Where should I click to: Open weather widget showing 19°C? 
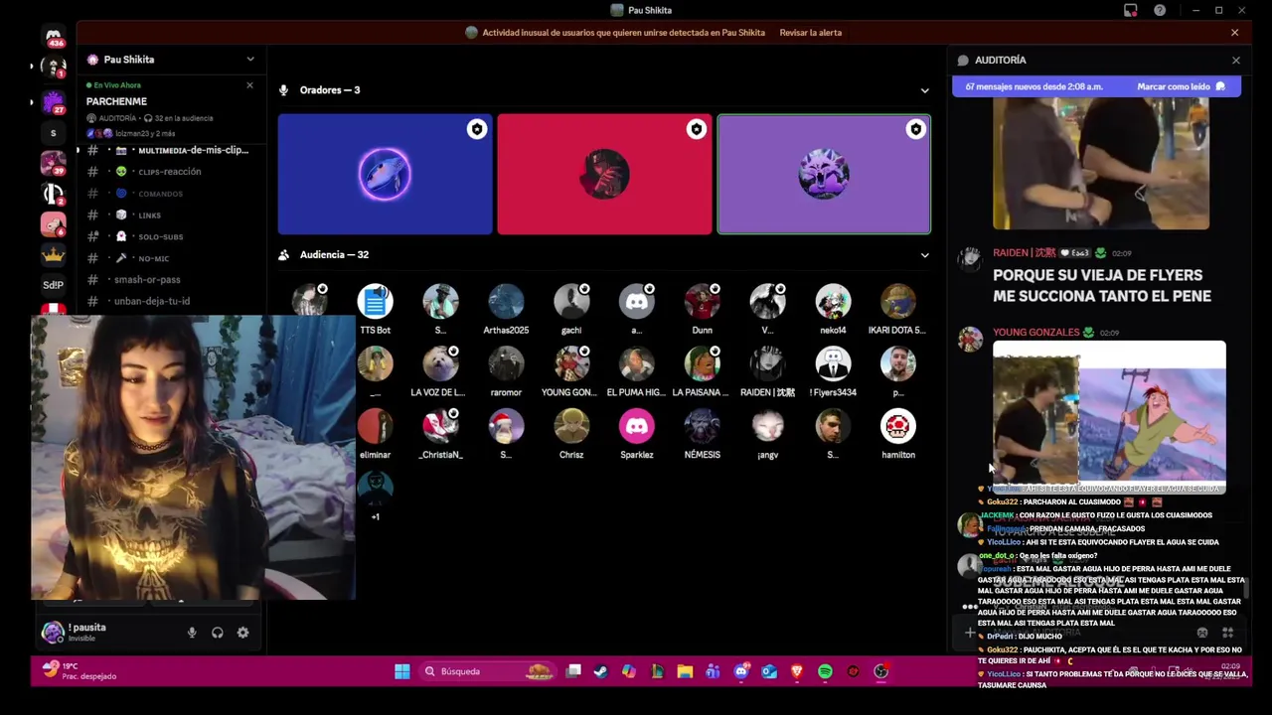point(79,671)
